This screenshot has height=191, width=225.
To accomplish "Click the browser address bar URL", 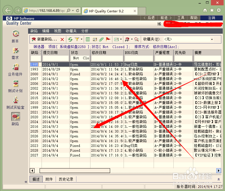I will tap(47, 10).
